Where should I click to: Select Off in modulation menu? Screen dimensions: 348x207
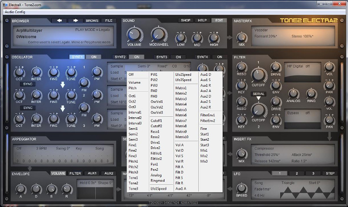point(137,75)
